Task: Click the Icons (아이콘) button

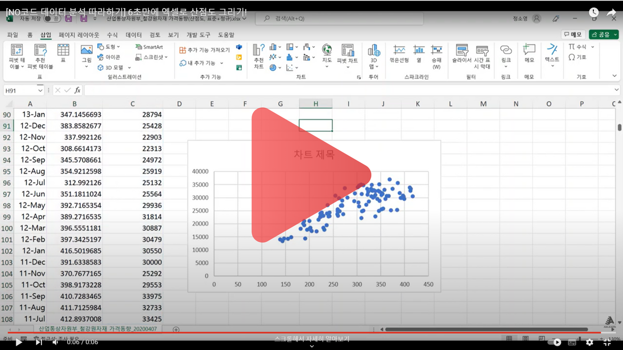Action: tap(109, 57)
